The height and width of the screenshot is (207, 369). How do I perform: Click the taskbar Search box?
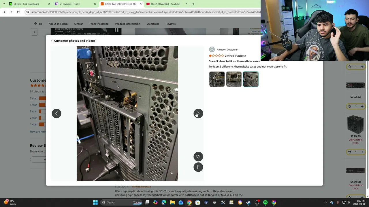[121, 202]
